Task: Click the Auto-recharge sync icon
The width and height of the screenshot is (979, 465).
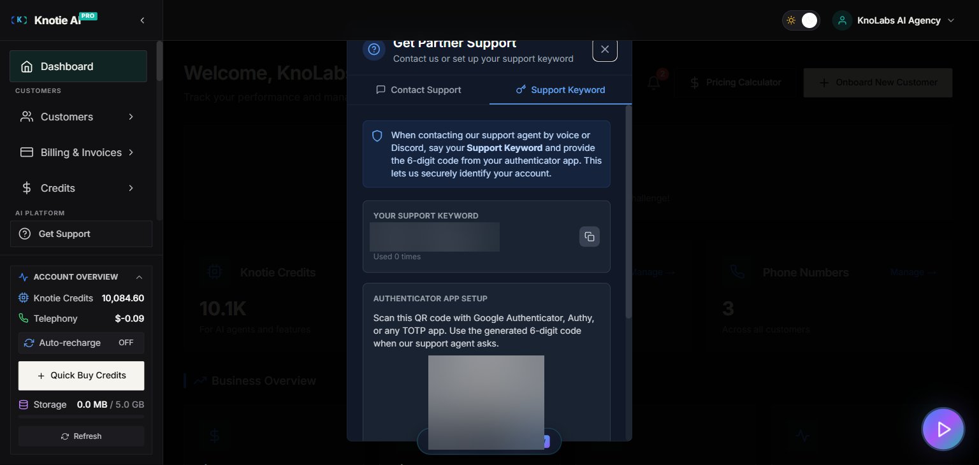Action: point(29,343)
